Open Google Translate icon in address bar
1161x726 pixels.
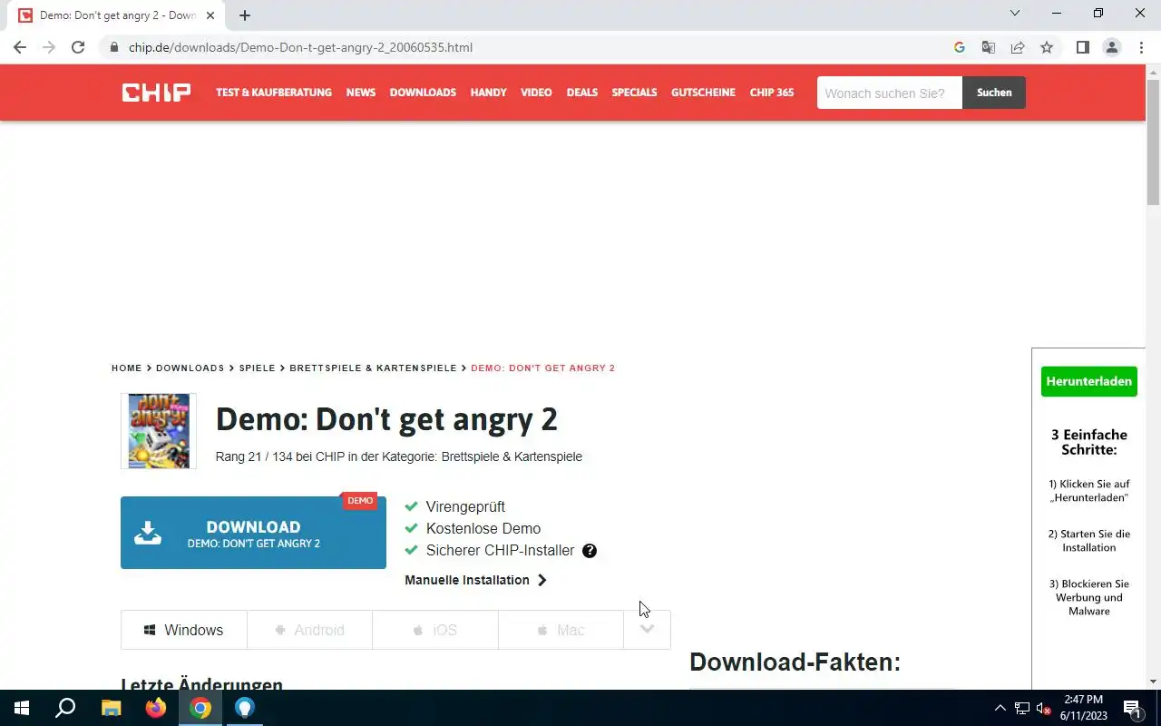[989, 47]
